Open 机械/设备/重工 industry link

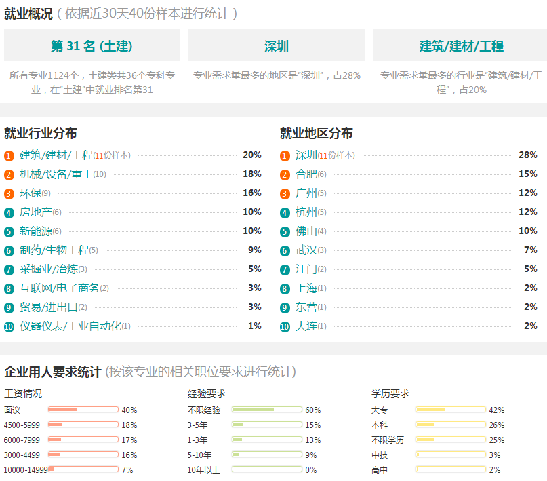[56, 174]
